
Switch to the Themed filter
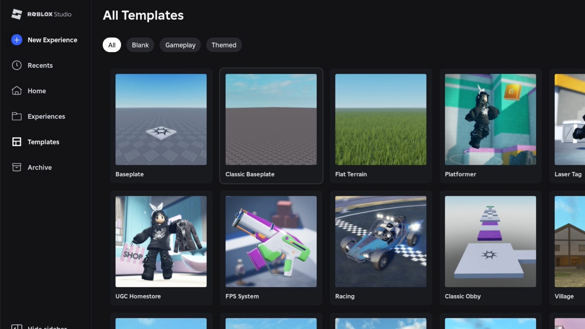tap(224, 45)
